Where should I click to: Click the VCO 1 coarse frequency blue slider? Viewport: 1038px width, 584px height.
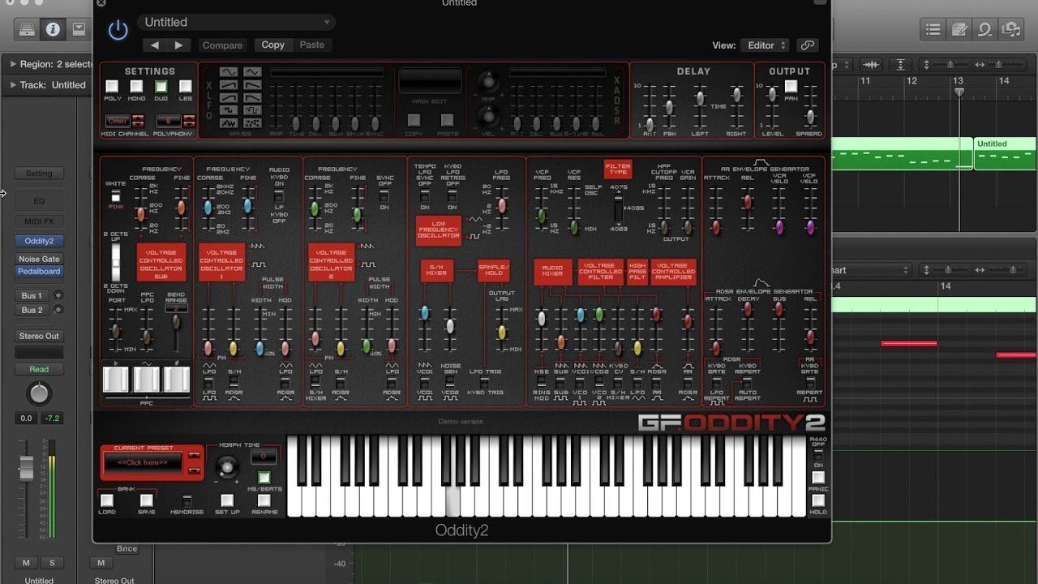[x=208, y=208]
